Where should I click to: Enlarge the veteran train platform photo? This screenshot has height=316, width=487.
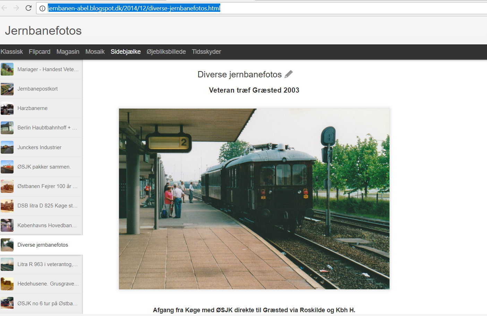coord(254,199)
